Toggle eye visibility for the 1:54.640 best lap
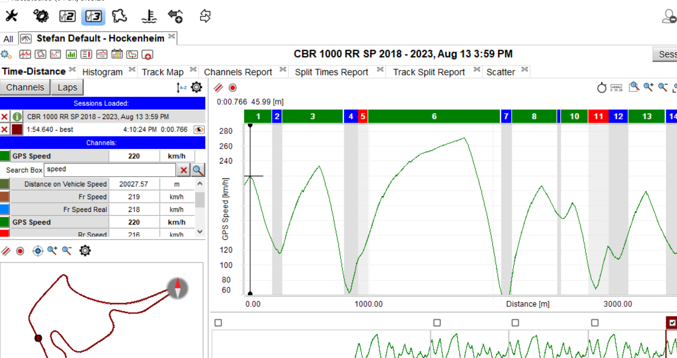This screenshot has width=677, height=358. point(199,130)
